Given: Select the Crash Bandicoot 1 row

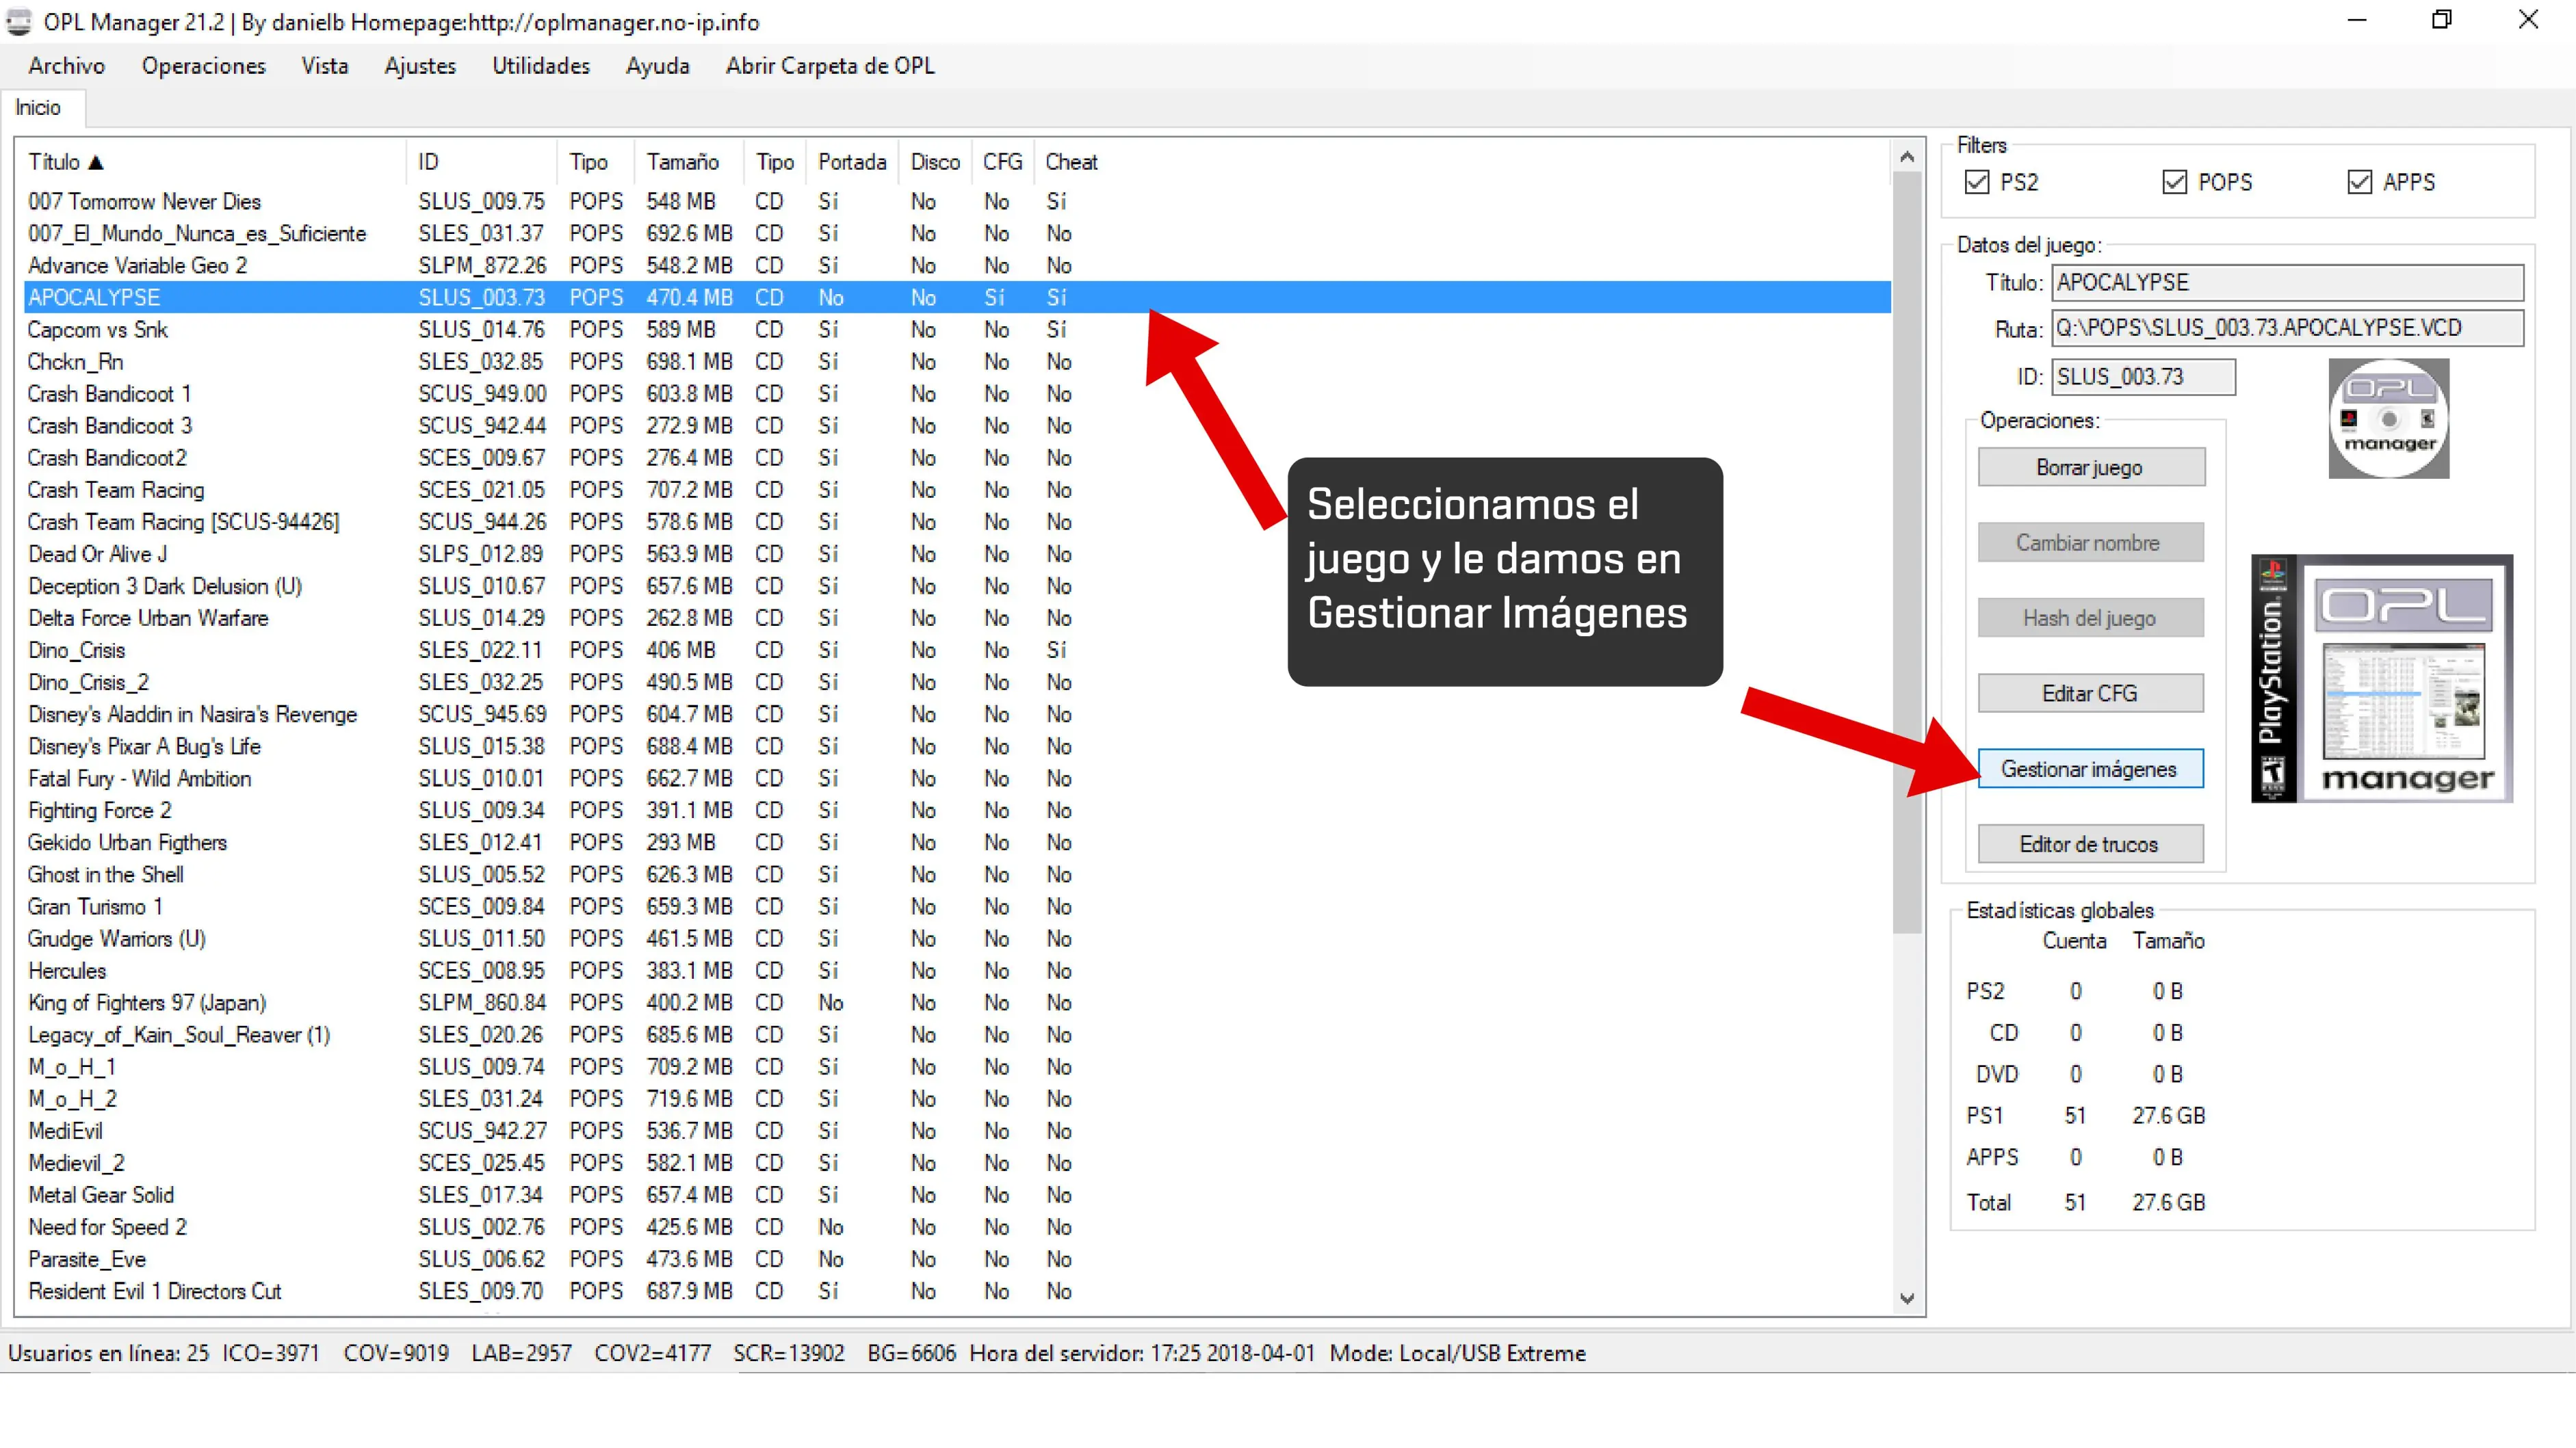Looking at the screenshot, I should point(957,393).
